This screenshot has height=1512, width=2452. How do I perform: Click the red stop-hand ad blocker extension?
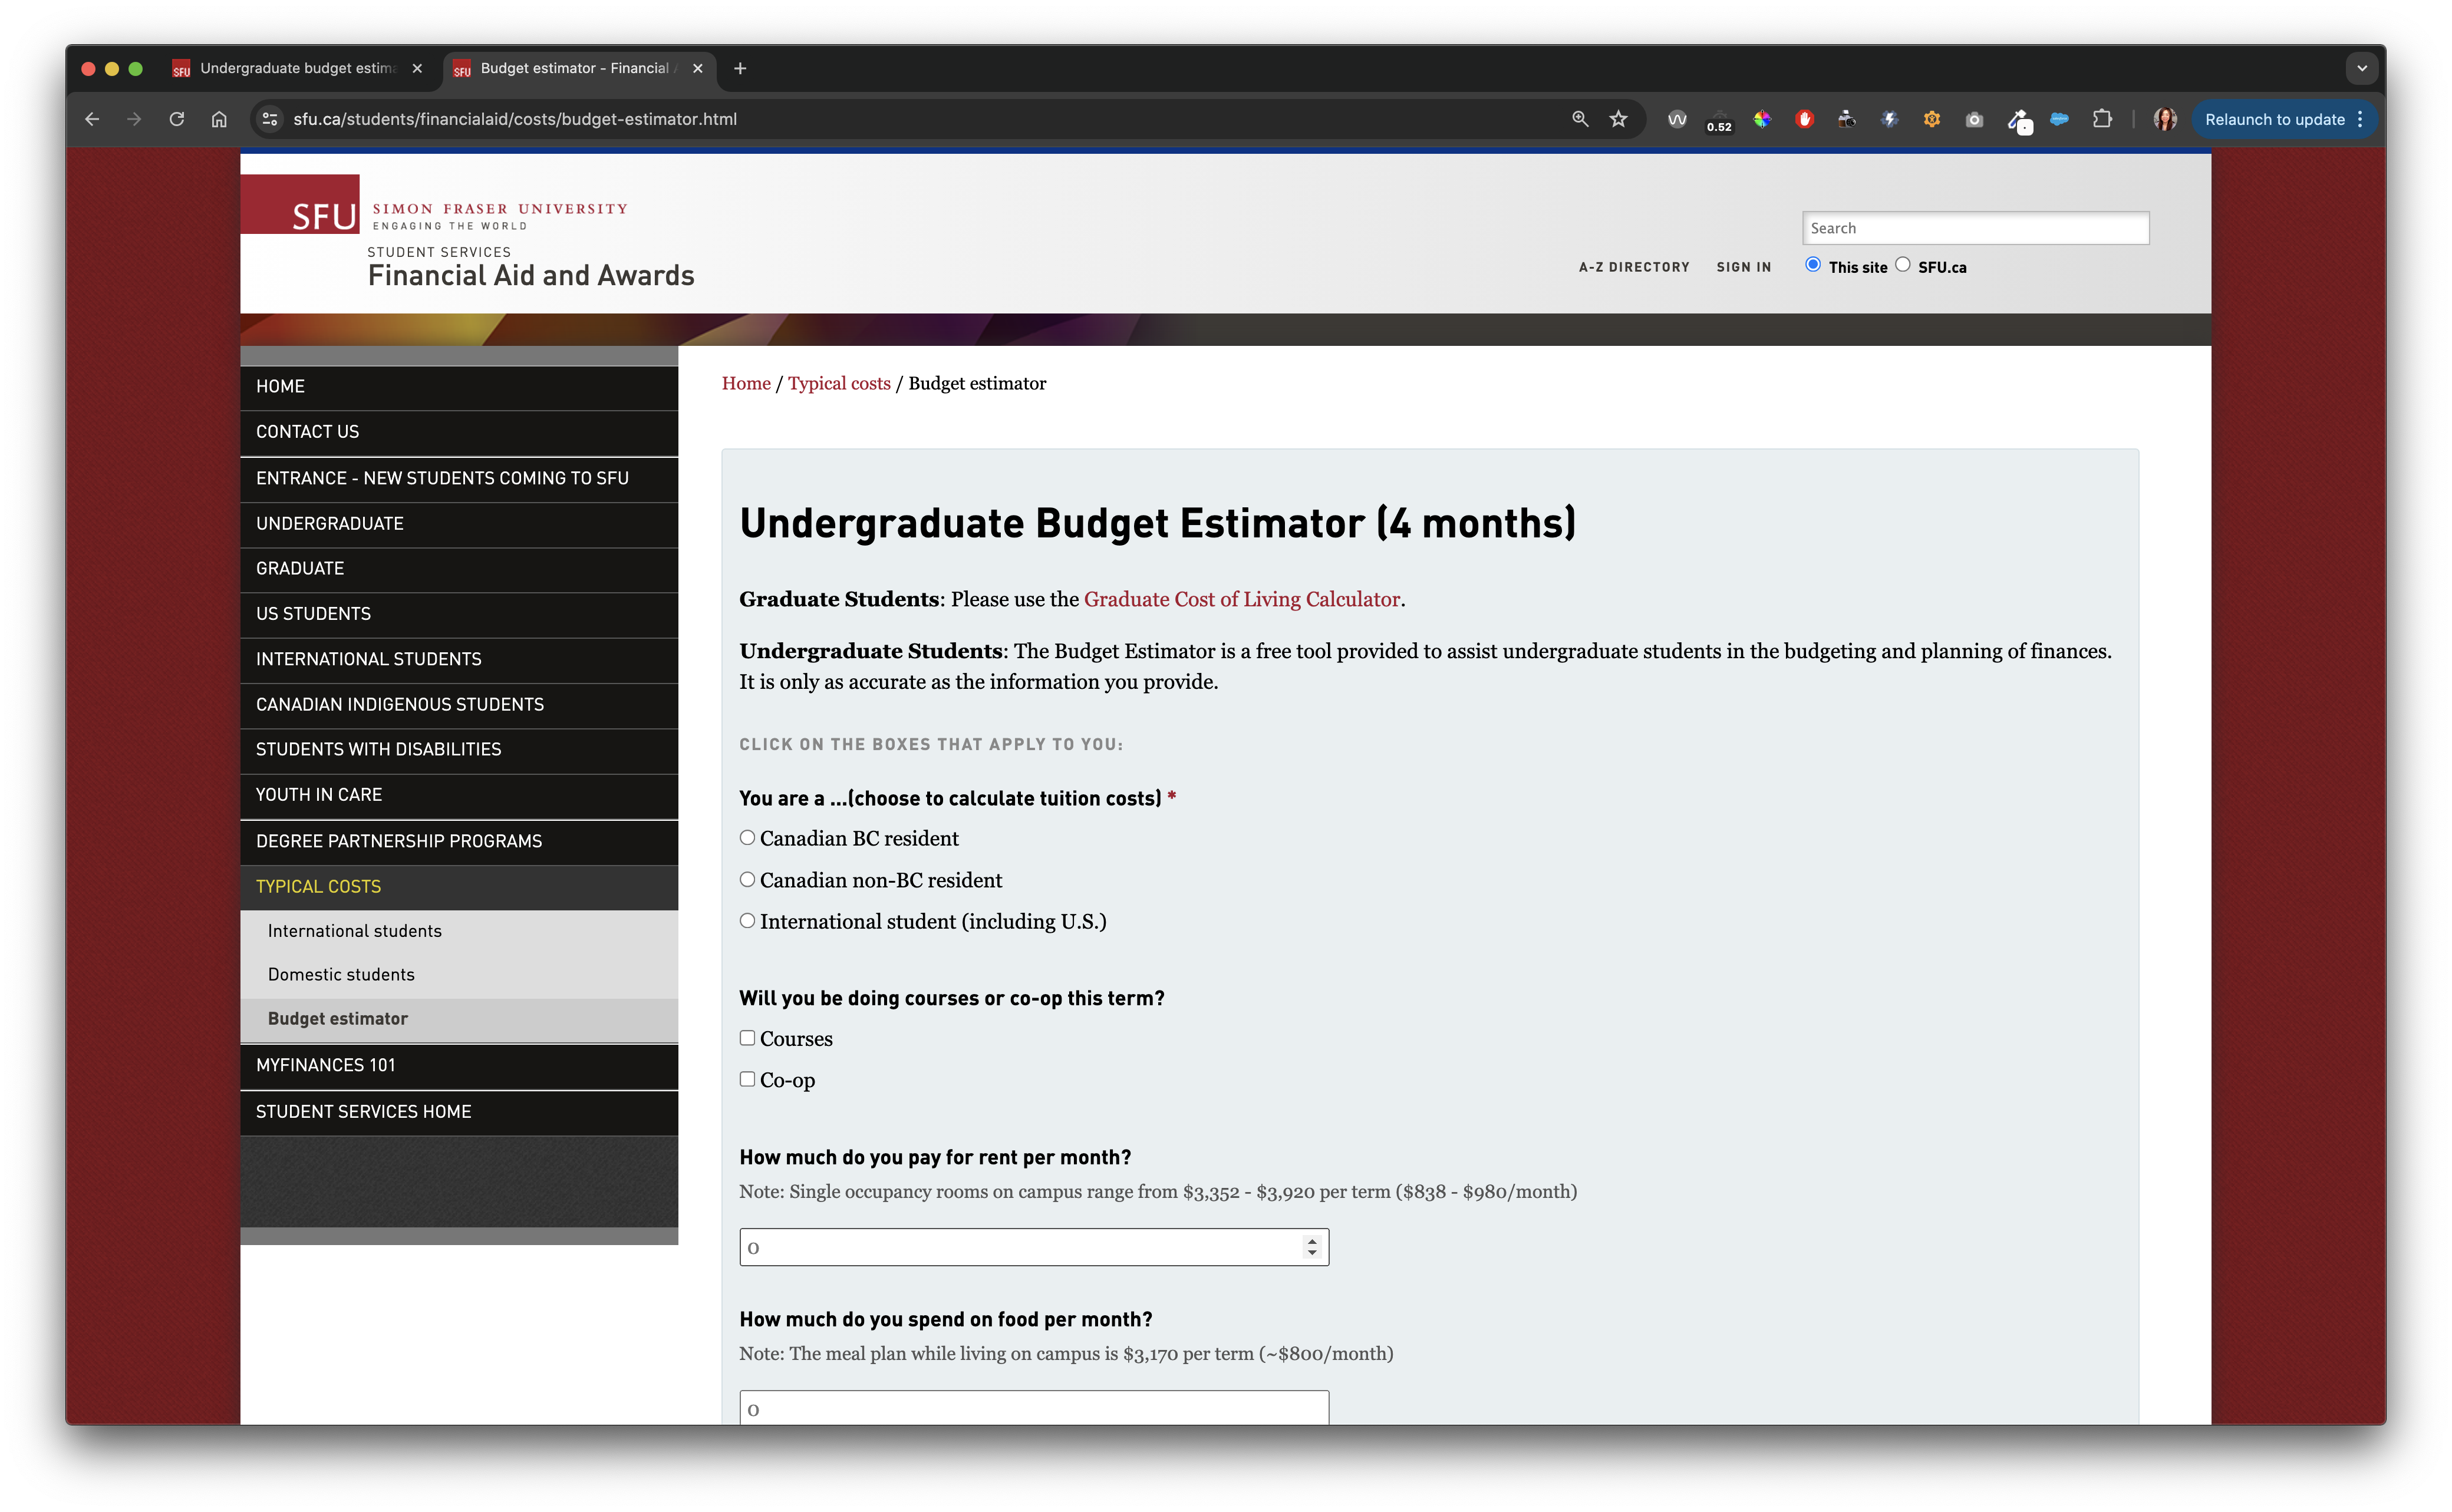(x=1804, y=119)
